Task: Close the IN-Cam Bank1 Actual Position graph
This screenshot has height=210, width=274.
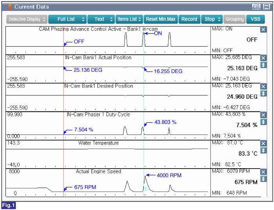Action: pyautogui.click(x=263, y=58)
